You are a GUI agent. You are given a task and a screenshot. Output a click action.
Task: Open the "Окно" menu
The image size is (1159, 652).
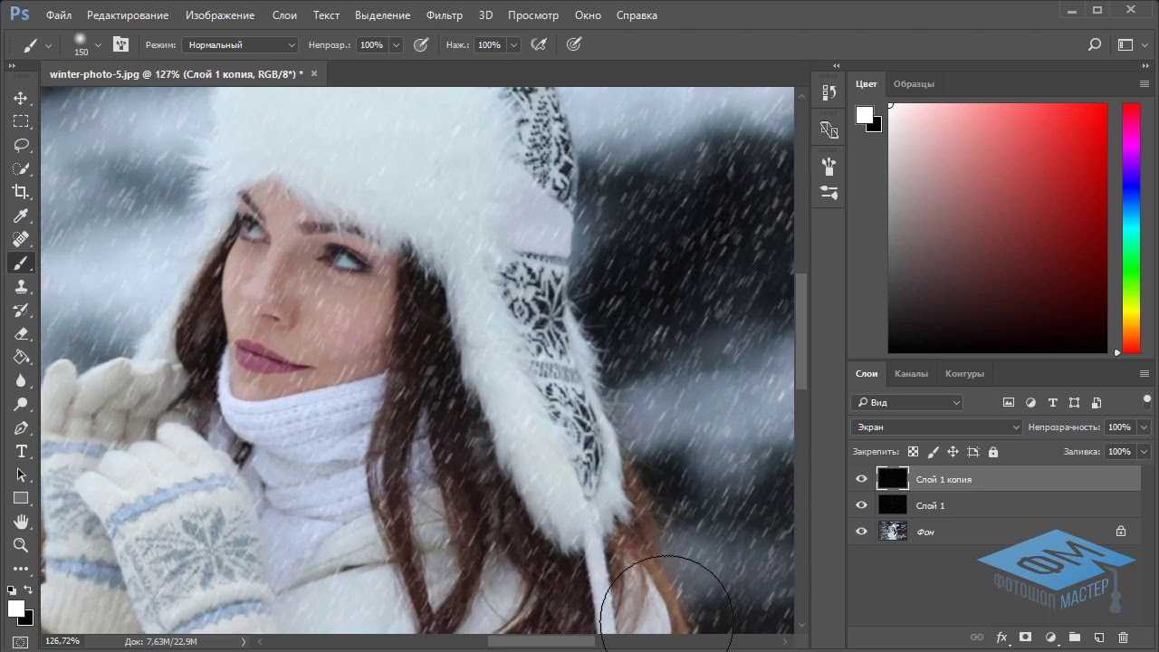pos(588,15)
